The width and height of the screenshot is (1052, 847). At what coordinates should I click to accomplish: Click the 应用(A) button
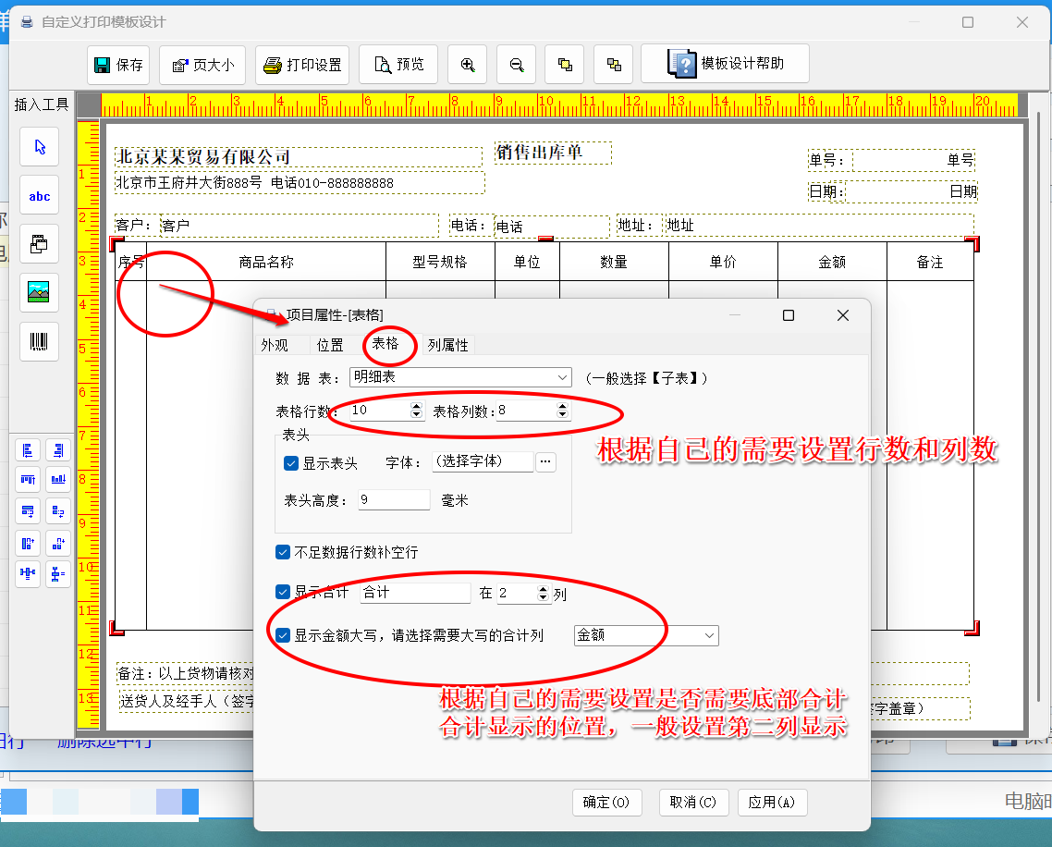(772, 803)
